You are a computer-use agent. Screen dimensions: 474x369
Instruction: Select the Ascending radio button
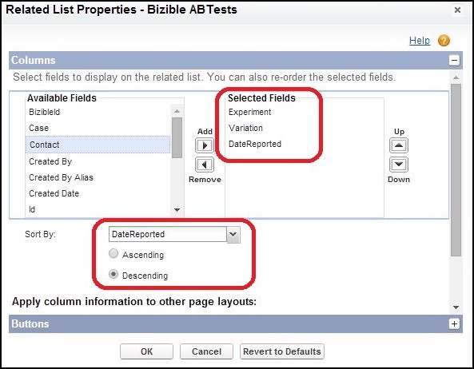(x=114, y=253)
